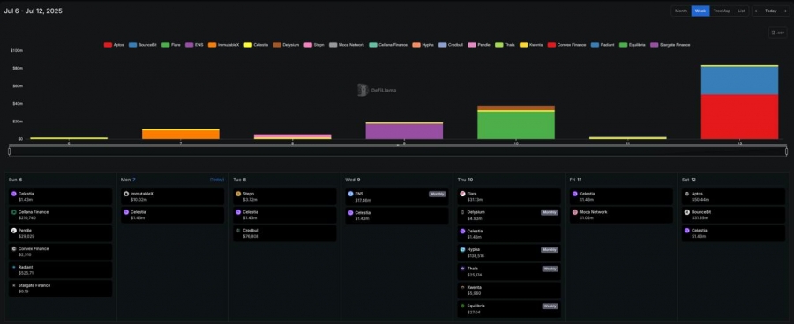794x324 pixels.
Task: Click the red Aptos bar segment on day 12
Action: click(x=740, y=117)
